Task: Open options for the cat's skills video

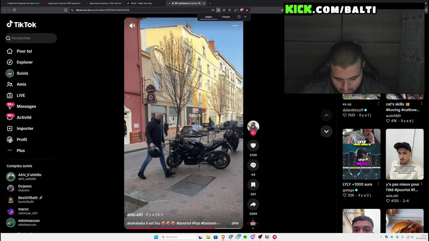Action: click(x=421, y=104)
